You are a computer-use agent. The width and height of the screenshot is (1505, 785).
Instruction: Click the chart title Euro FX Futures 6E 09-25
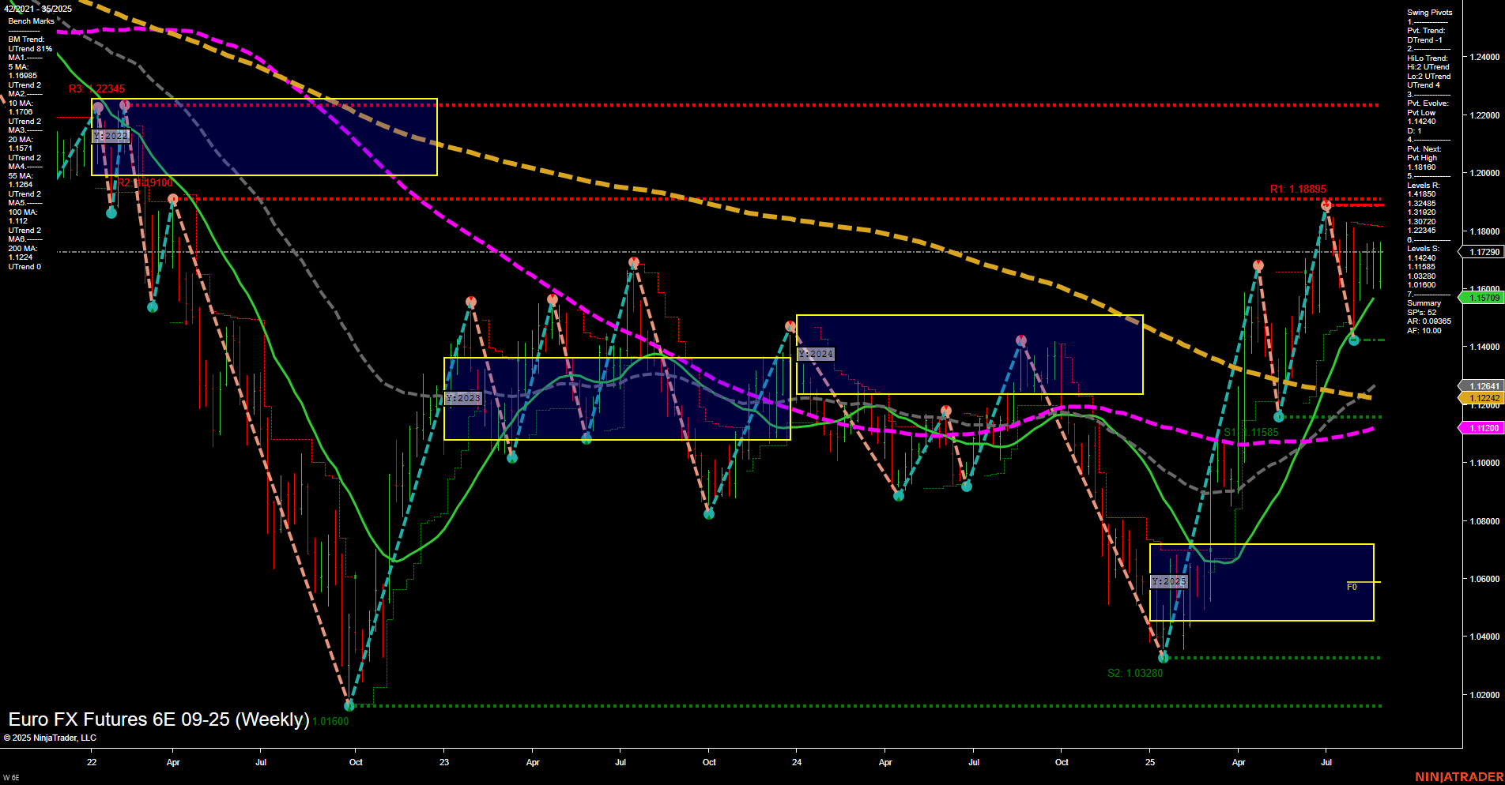[x=158, y=719]
